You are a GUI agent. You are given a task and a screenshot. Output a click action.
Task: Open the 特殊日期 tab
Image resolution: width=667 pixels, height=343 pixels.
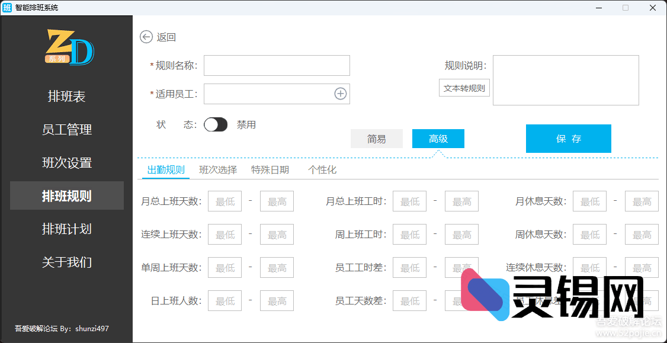(270, 170)
